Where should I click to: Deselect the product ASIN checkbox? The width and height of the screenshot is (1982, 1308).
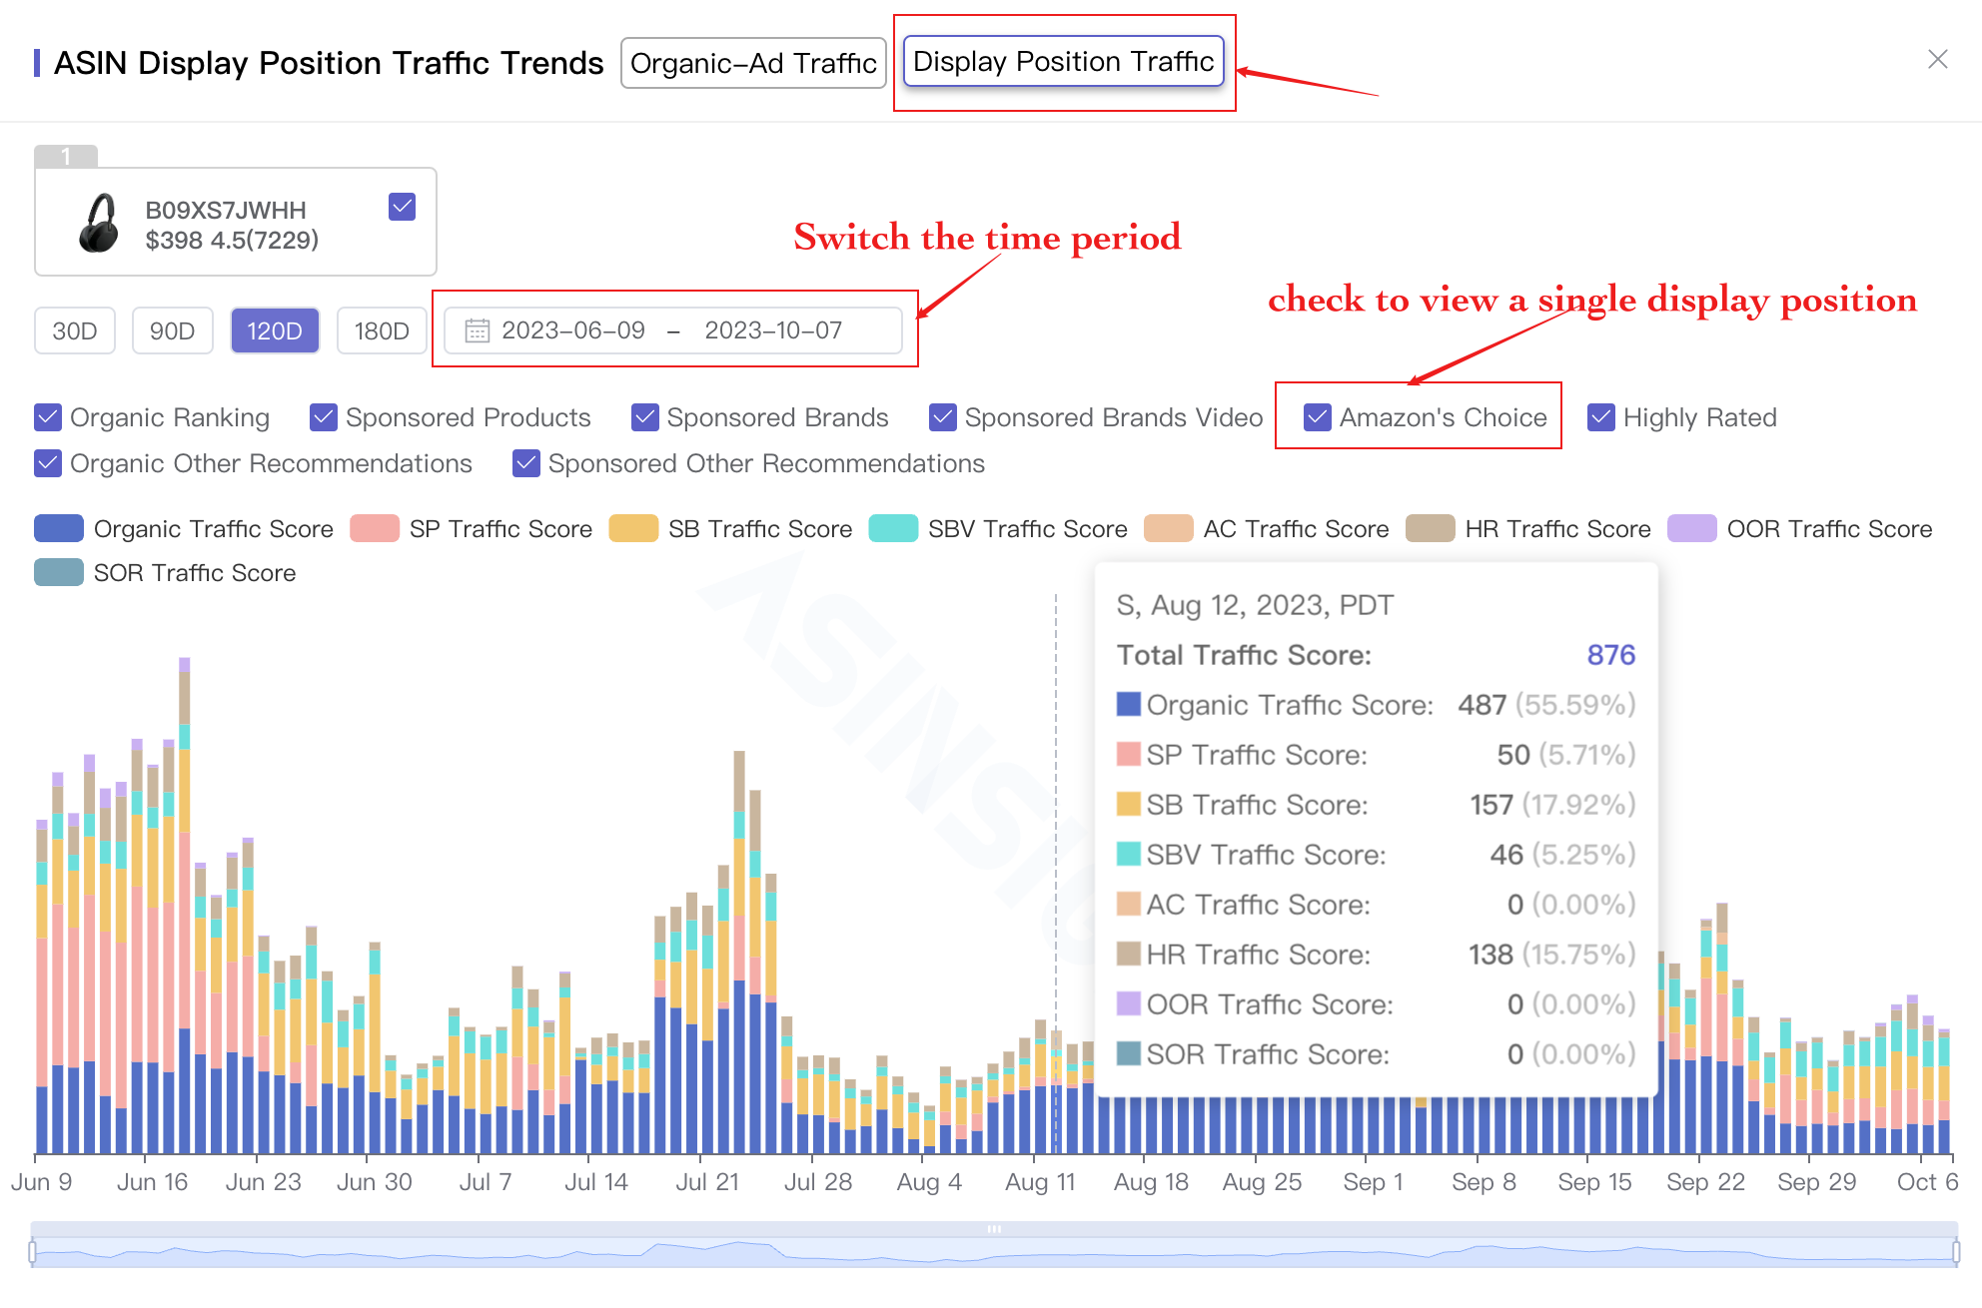[402, 206]
